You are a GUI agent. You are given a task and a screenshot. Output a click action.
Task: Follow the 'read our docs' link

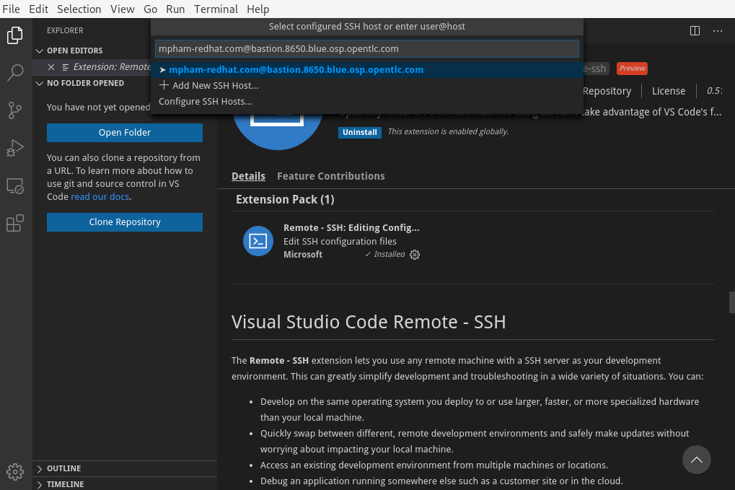(x=100, y=197)
